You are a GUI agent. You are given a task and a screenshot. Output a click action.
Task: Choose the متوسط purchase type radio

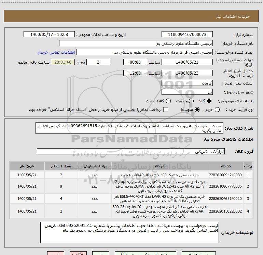point(197,110)
